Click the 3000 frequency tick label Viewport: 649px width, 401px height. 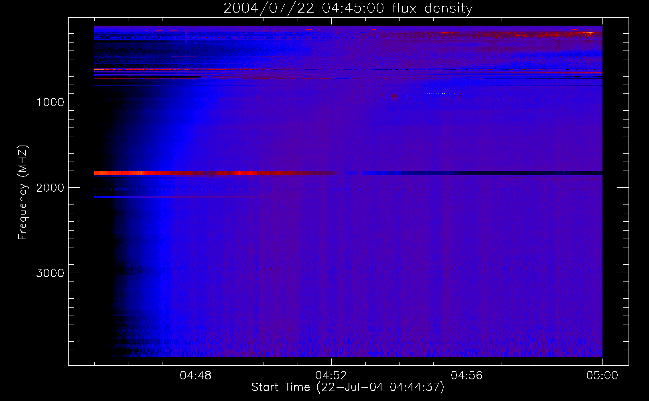(50, 273)
